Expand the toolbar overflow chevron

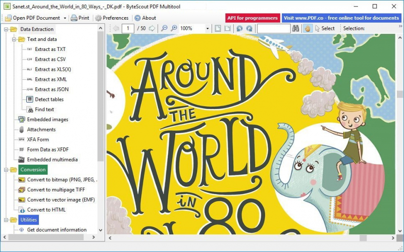[400, 26]
